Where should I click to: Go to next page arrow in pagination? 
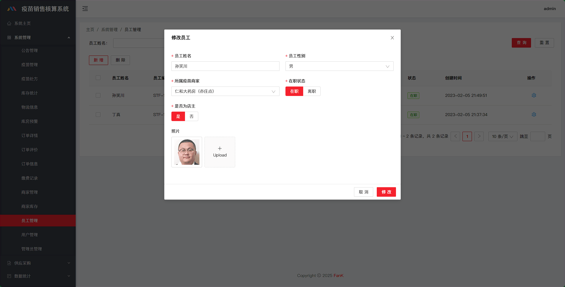(479, 136)
